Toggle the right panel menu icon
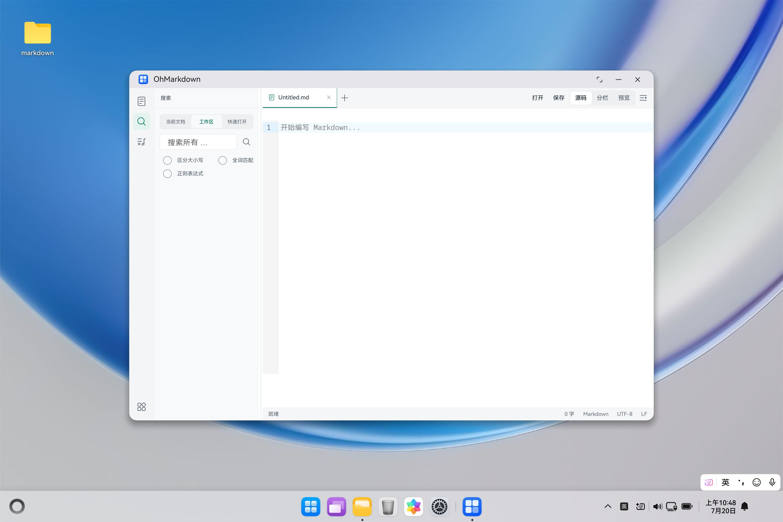The image size is (783, 522). (x=643, y=98)
